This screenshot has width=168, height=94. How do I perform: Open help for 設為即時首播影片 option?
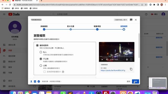[63, 72]
